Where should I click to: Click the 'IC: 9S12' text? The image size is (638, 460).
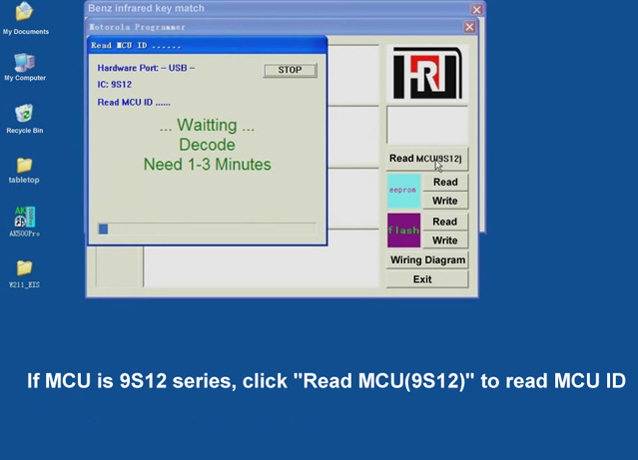[x=115, y=85]
